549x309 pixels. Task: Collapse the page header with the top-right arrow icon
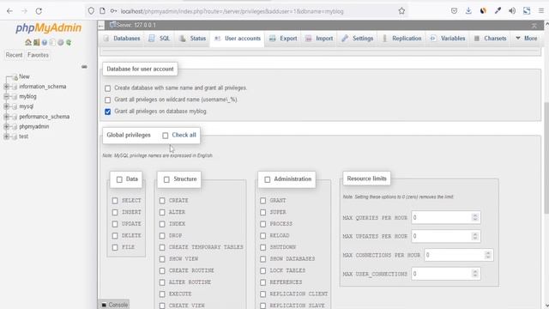534,25
